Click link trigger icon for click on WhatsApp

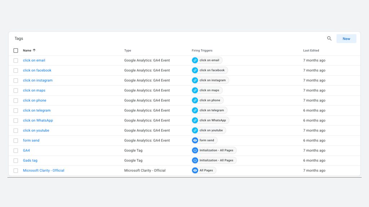tap(195, 120)
